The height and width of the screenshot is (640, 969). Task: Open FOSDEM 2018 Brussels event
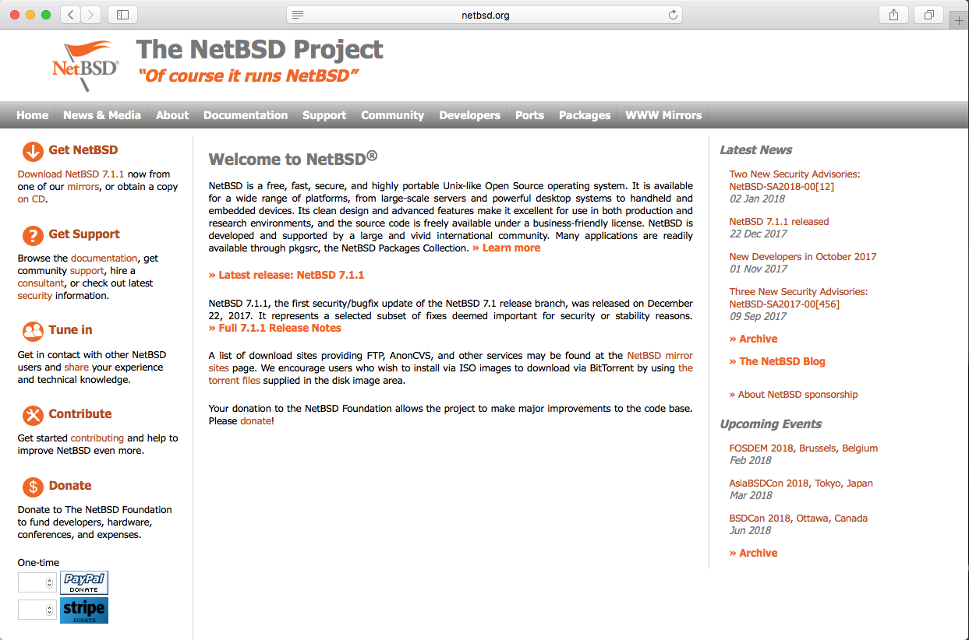click(804, 448)
